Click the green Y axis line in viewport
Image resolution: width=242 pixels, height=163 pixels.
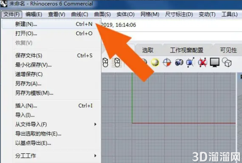coord(132,98)
